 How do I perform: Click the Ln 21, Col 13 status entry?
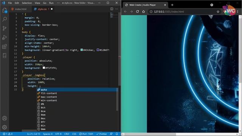click(x=34, y=134)
